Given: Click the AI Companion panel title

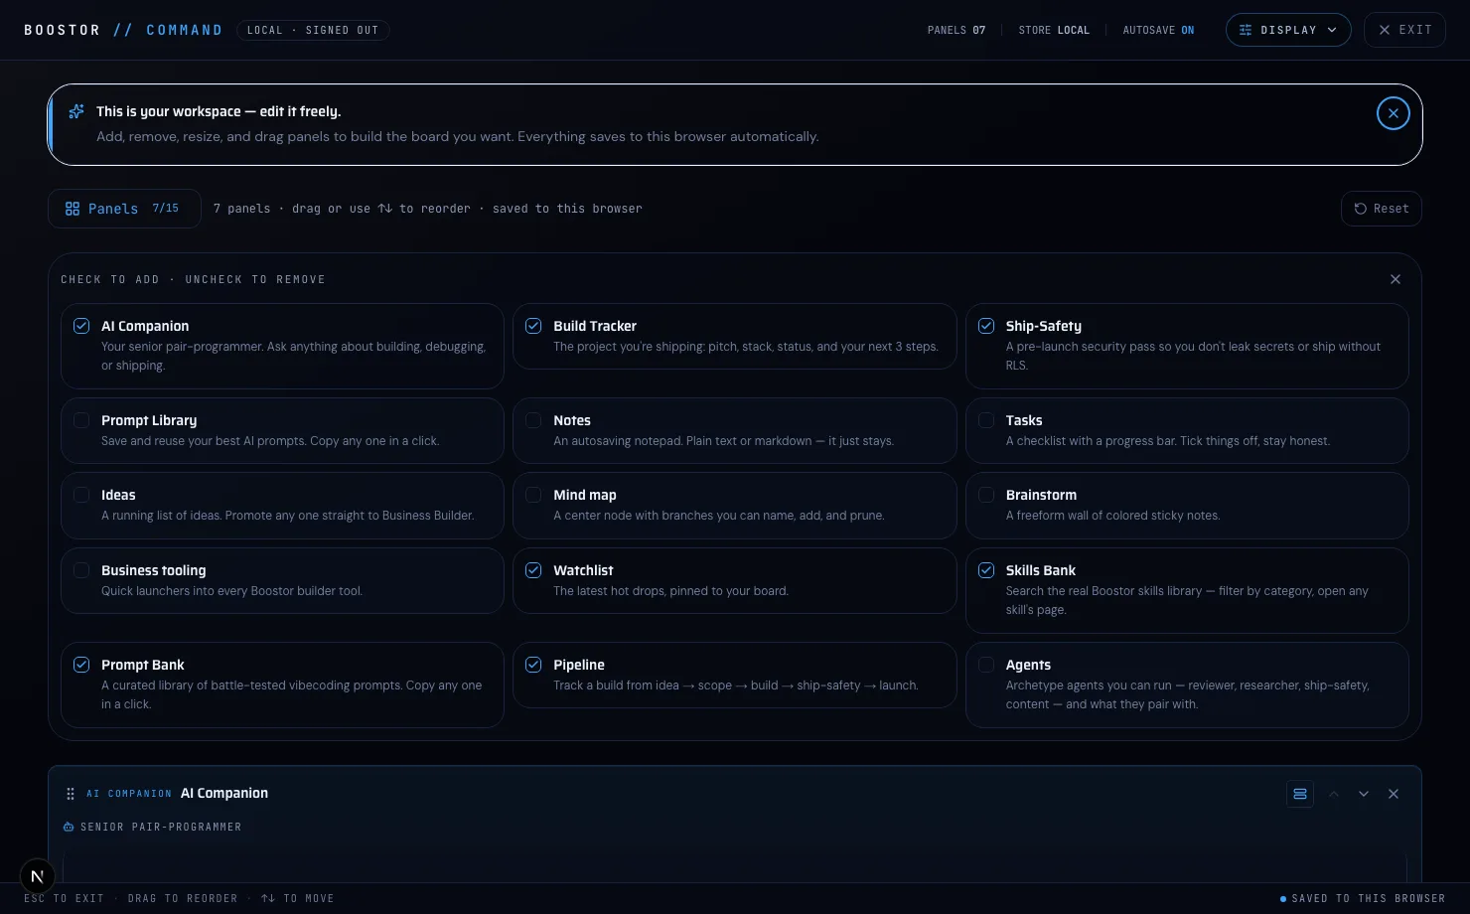Looking at the screenshot, I should point(224,793).
